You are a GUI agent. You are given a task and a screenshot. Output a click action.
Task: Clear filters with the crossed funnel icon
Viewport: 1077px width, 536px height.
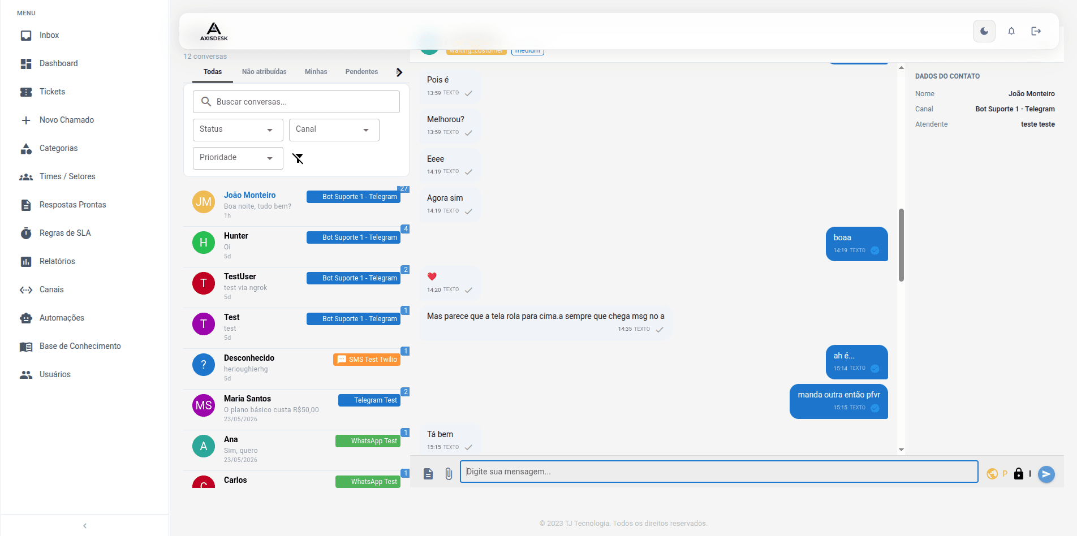click(298, 158)
